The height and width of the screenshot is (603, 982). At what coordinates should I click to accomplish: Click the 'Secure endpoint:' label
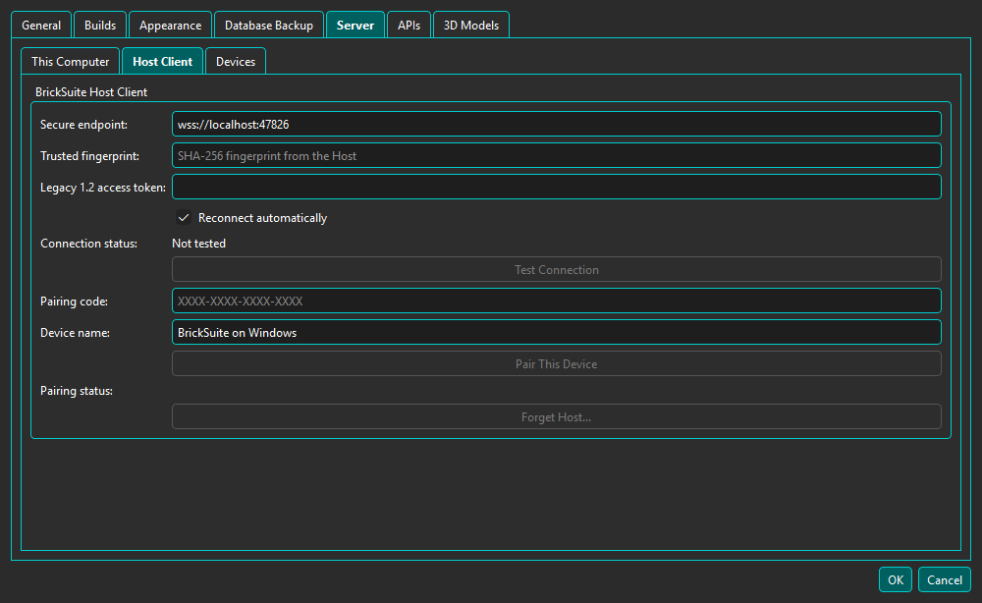coord(83,125)
